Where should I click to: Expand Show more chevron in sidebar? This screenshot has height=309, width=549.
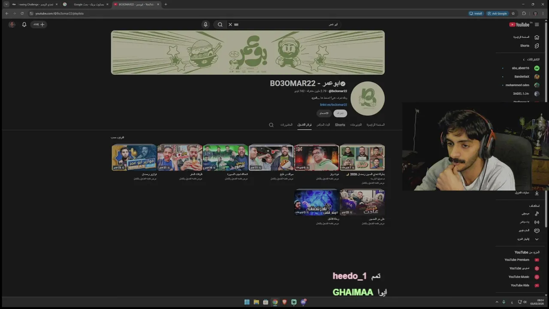point(537,239)
